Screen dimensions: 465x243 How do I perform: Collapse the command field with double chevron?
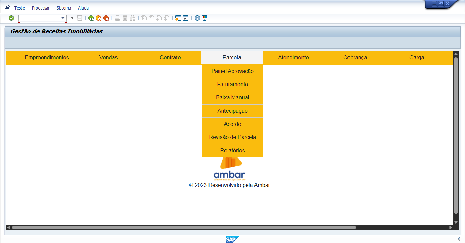tap(72, 18)
